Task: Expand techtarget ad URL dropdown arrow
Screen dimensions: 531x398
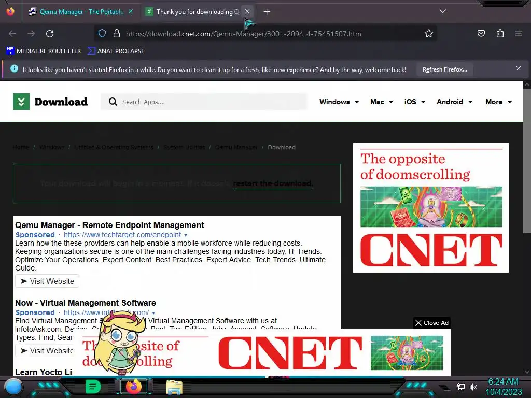Action: point(186,235)
